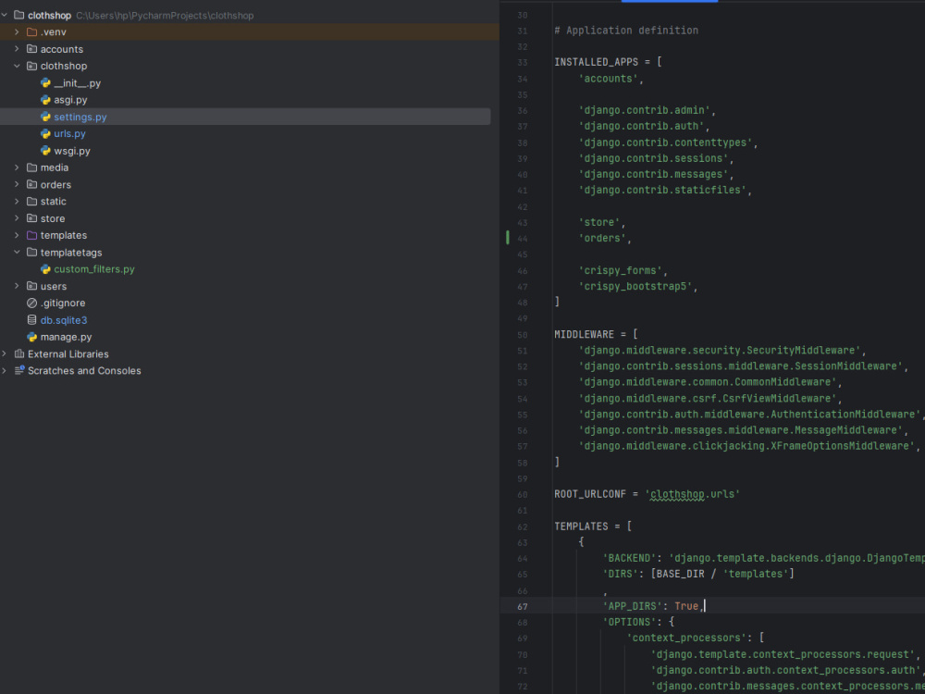The height and width of the screenshot is (694, 925).
Task: Click the External Libraries library icon
Action: pos(18,354)
